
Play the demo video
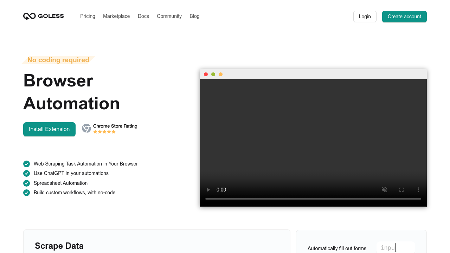click(208, 190)
